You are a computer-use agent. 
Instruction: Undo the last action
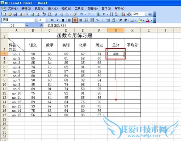click(81, 14)
